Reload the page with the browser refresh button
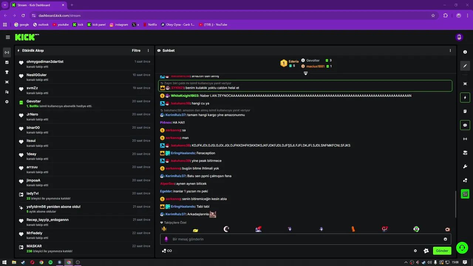Image resolution: width=473 pixels, height=266 pixels. tap(23, 16)
